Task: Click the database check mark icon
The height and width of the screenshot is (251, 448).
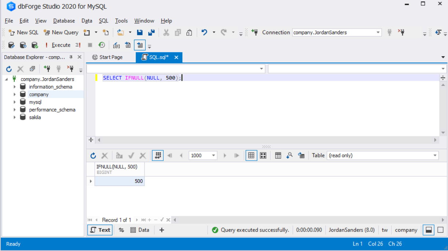Action: coord(34,45)
